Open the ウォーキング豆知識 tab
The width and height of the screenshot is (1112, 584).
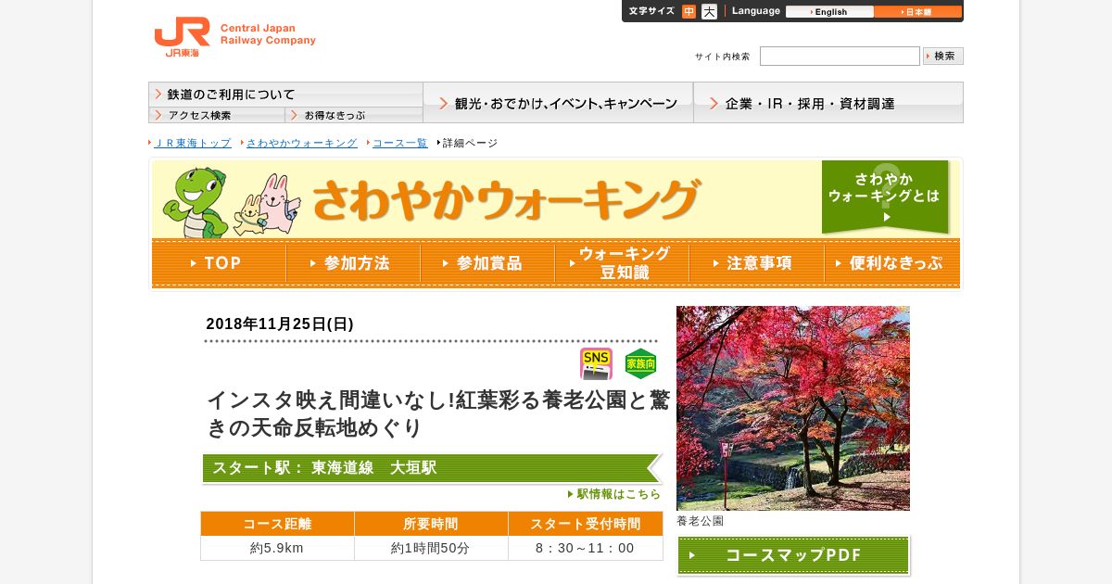[622, 263]
